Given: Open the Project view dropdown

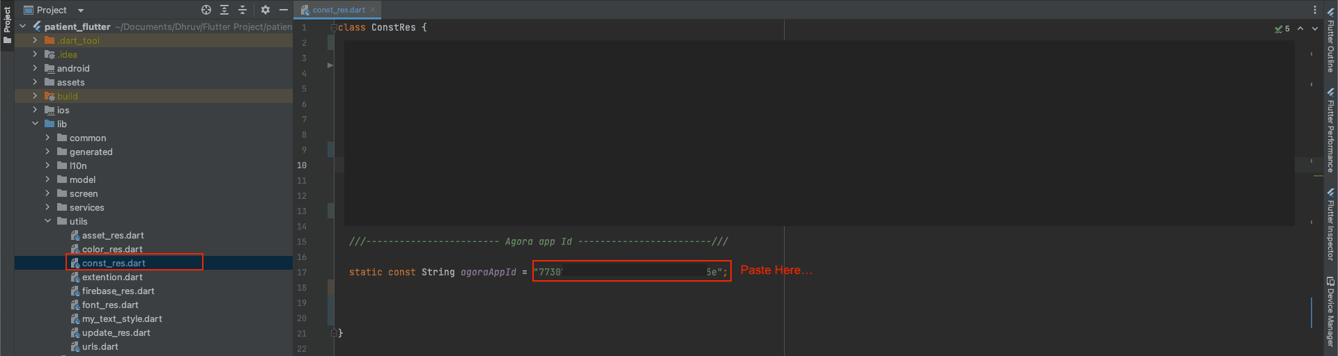Looking at the screenshot, I should (54, 10).
